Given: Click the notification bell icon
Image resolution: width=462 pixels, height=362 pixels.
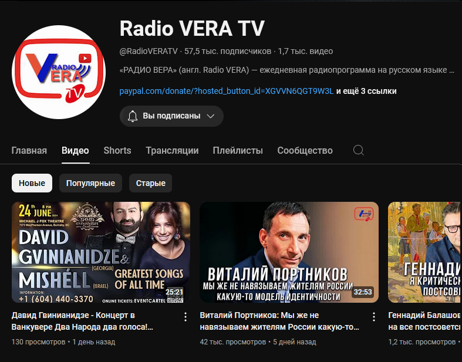Looking at the screenshot, I should (133, 116).
